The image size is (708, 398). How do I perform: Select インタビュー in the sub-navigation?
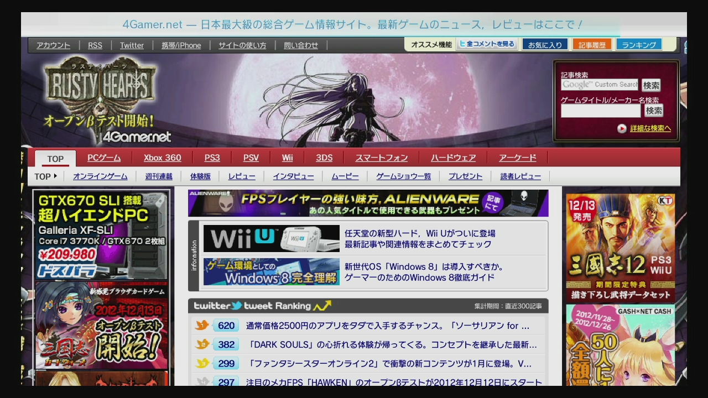(x=293, y=176)
